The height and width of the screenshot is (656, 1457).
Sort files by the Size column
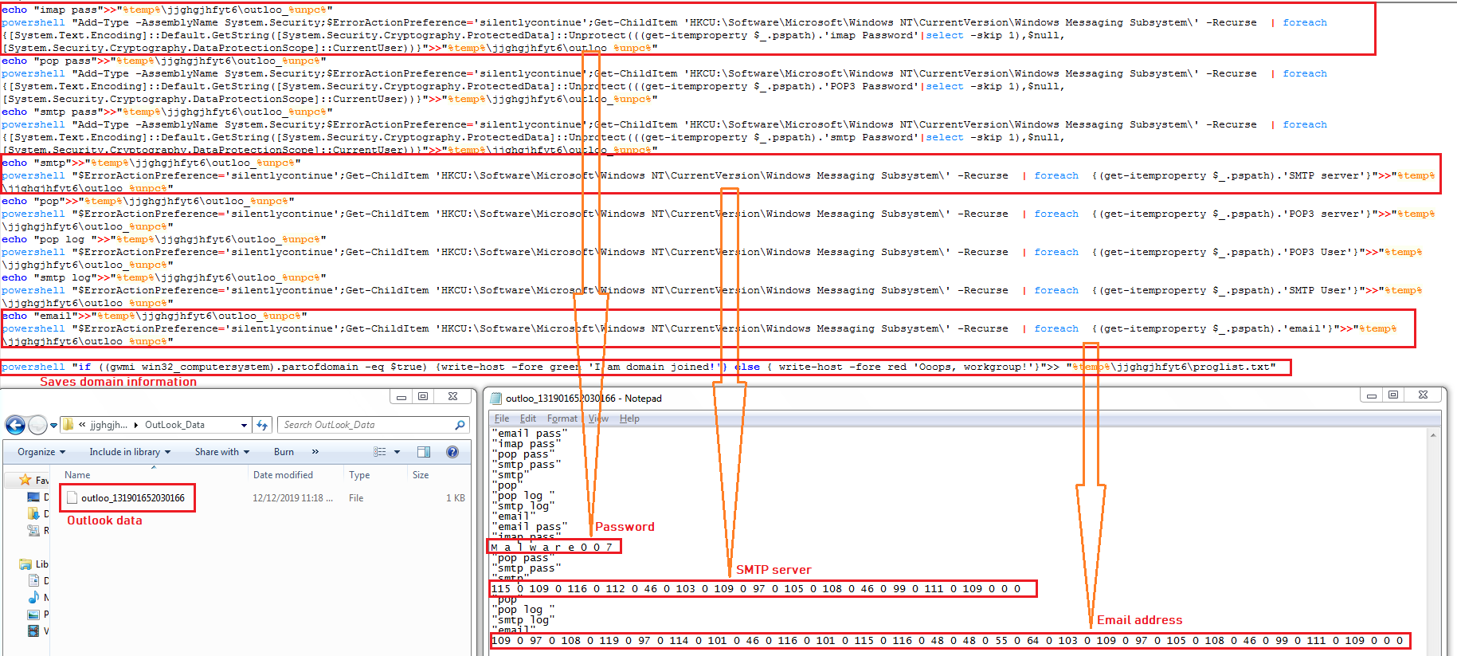pos(421,475)
